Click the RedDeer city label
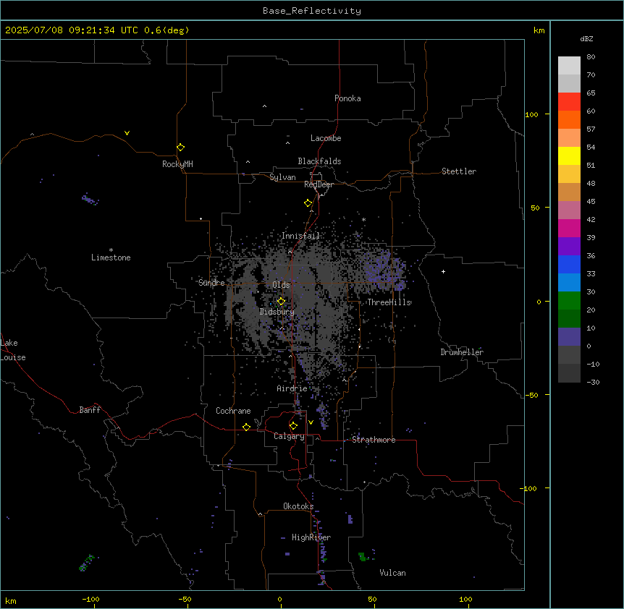The width and height of the screenshot is (624, 609). (x=319, y=184)
